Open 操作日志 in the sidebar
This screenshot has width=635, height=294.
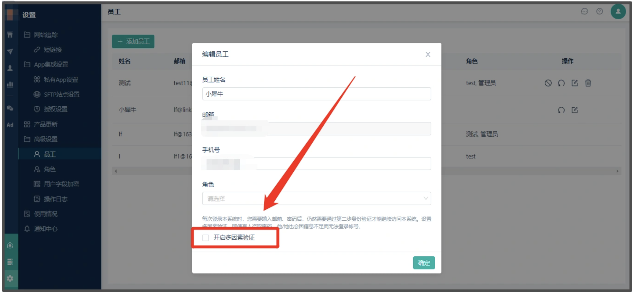[x=55, y=199]
